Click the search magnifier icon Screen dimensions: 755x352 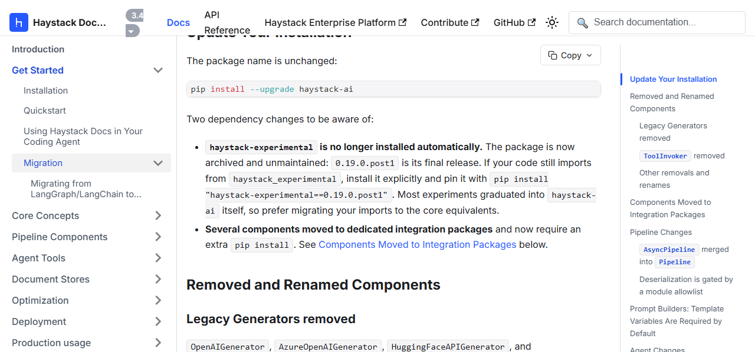(x=582, y=22)
